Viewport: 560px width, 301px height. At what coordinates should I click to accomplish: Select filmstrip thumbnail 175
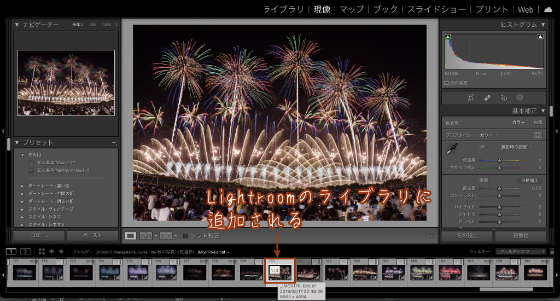(x=137, y=273)
